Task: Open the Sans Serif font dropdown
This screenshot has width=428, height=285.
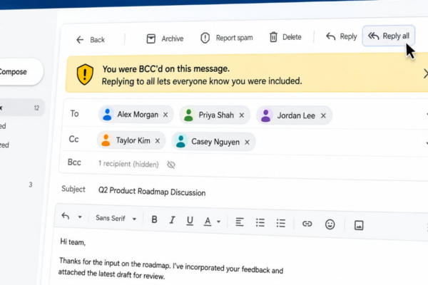Action: click(116, 219)
